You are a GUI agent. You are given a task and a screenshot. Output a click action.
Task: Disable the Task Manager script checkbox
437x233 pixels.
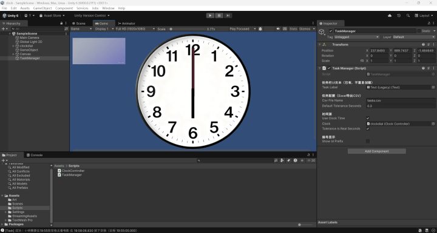point(329,68)
